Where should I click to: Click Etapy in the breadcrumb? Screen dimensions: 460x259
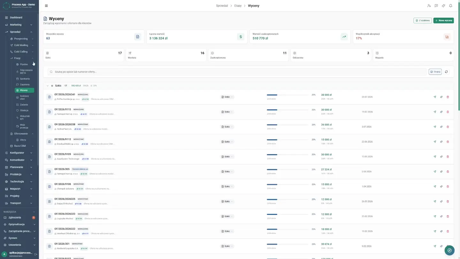(x=238, y=6)
